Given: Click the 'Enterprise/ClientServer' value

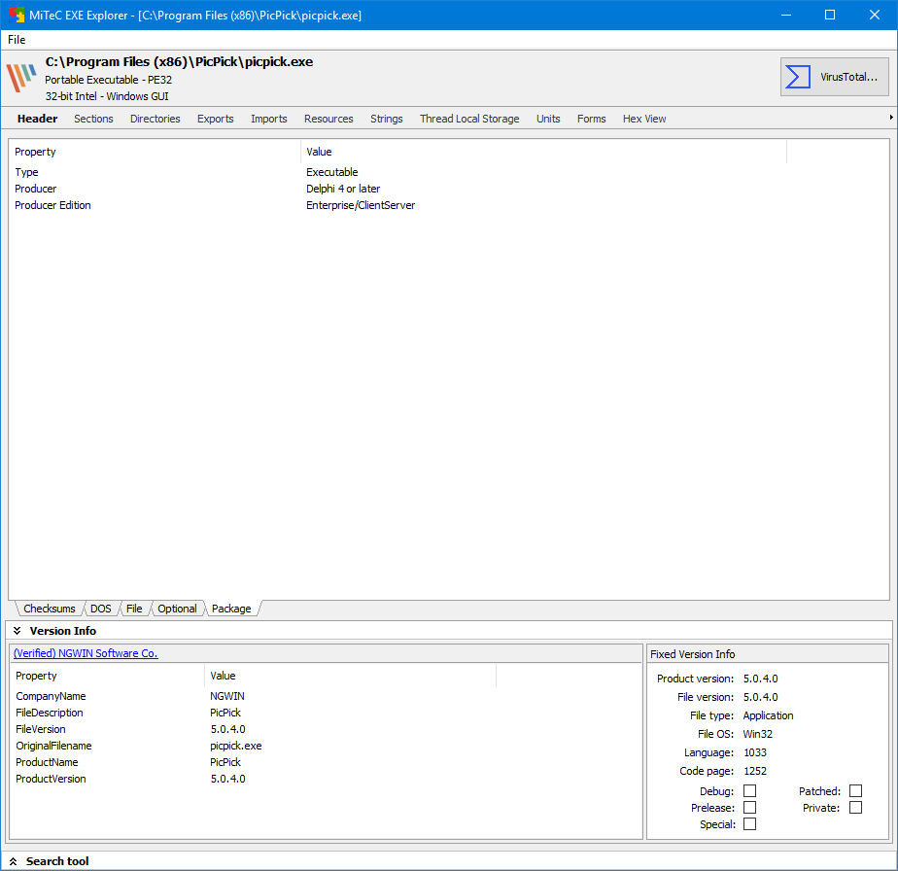Looking at the screenshot, I should 361,205.
